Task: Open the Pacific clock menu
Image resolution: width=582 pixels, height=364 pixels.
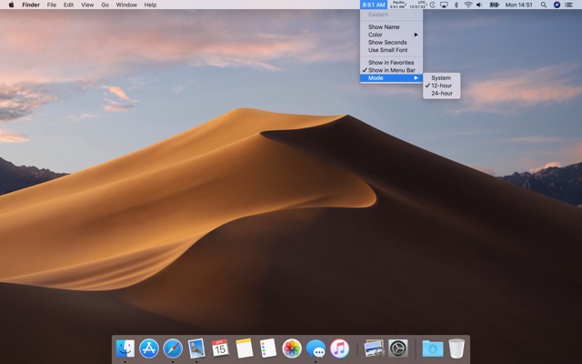Action: (398, 5)
